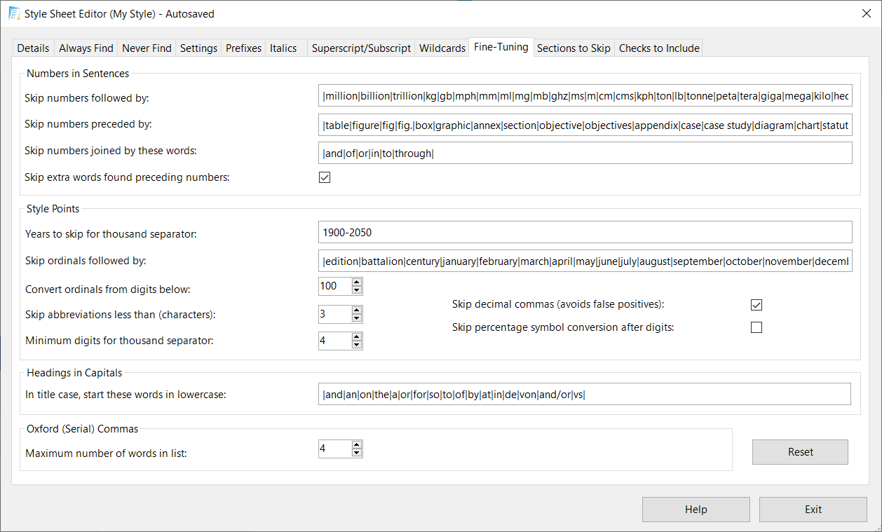Screen dimensions: 882x532
Task: Decrease minimum digits for thousand separator
Action: 357,345
